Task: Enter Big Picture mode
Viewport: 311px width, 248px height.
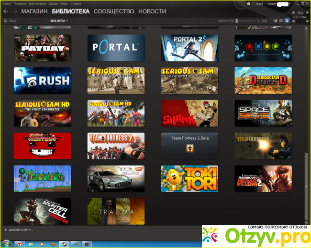Action: [x=300, y=15]
